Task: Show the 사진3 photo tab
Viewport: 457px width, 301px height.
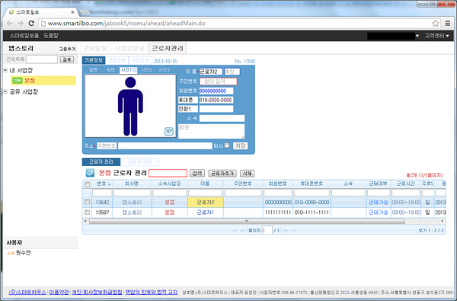Action: 164,70
